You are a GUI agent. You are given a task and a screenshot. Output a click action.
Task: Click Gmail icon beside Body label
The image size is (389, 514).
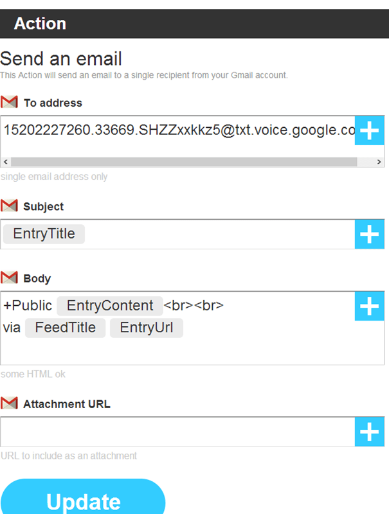9,278
